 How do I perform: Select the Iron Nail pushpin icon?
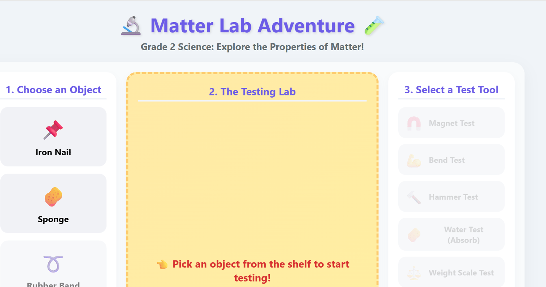coord(53,130)
